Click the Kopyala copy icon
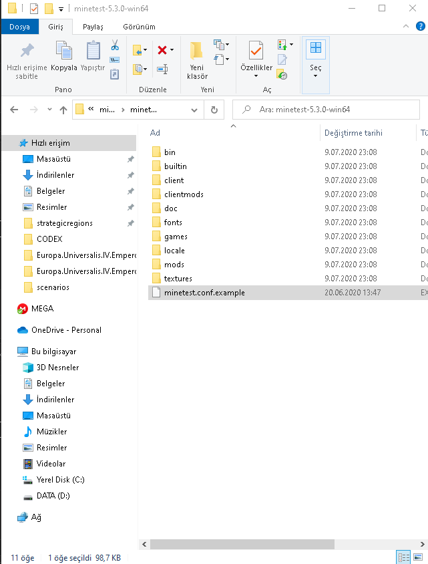The image size is (428, 564). point(63,50)
